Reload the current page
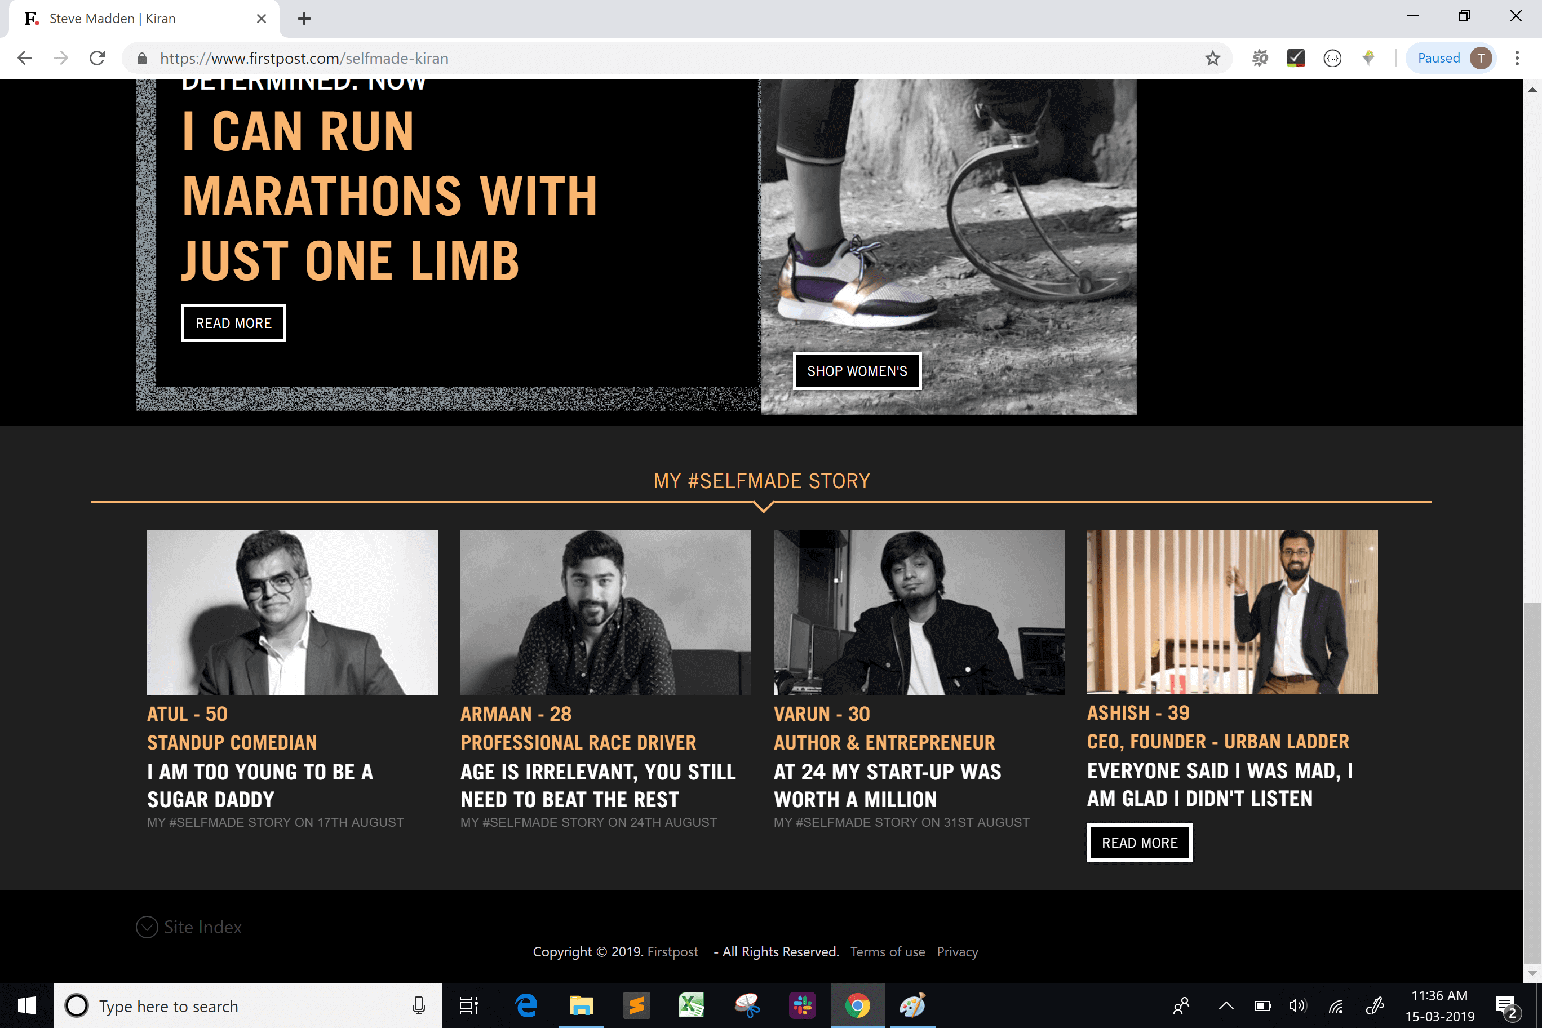This screenshot has width=1542, height=1028. [97, 59]
